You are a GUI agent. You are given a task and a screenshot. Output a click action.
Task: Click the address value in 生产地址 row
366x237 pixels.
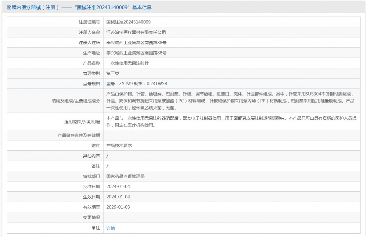pyautogui.click(x=136, y=53)
